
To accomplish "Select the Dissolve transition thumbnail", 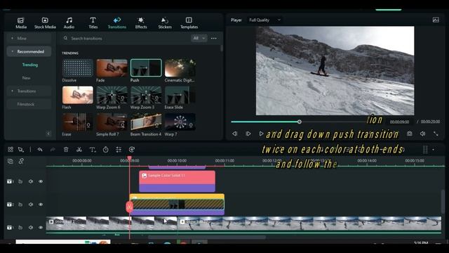I will tap(78, 67).
